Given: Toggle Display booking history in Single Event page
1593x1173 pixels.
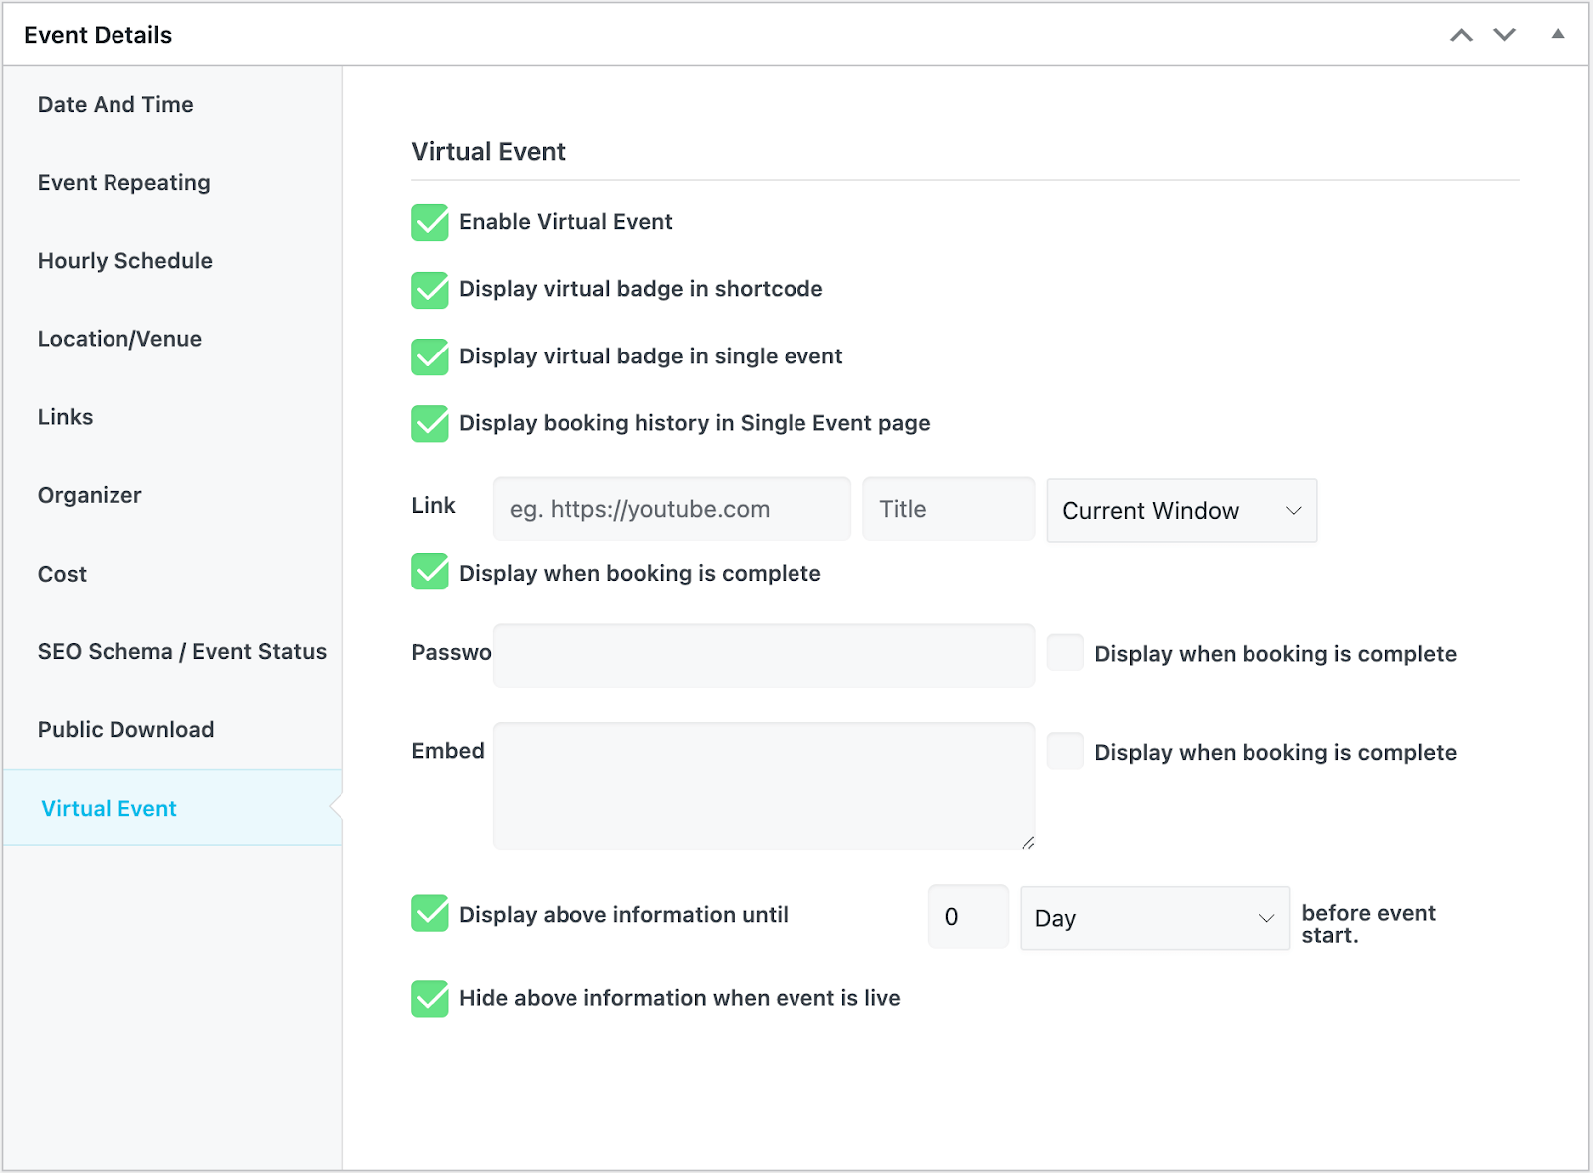Looking at the screenshot, I should click(430, 423).
